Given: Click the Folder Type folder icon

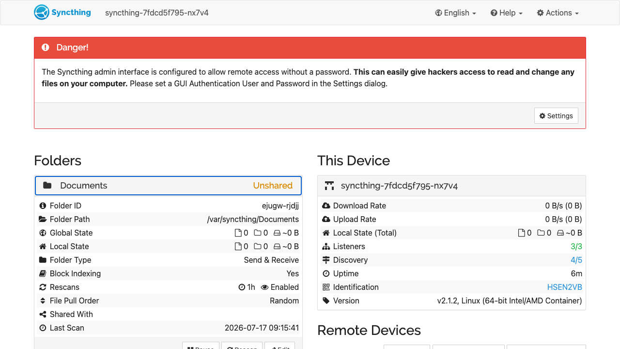Looking at the screenshot, I should pos(43,260).
